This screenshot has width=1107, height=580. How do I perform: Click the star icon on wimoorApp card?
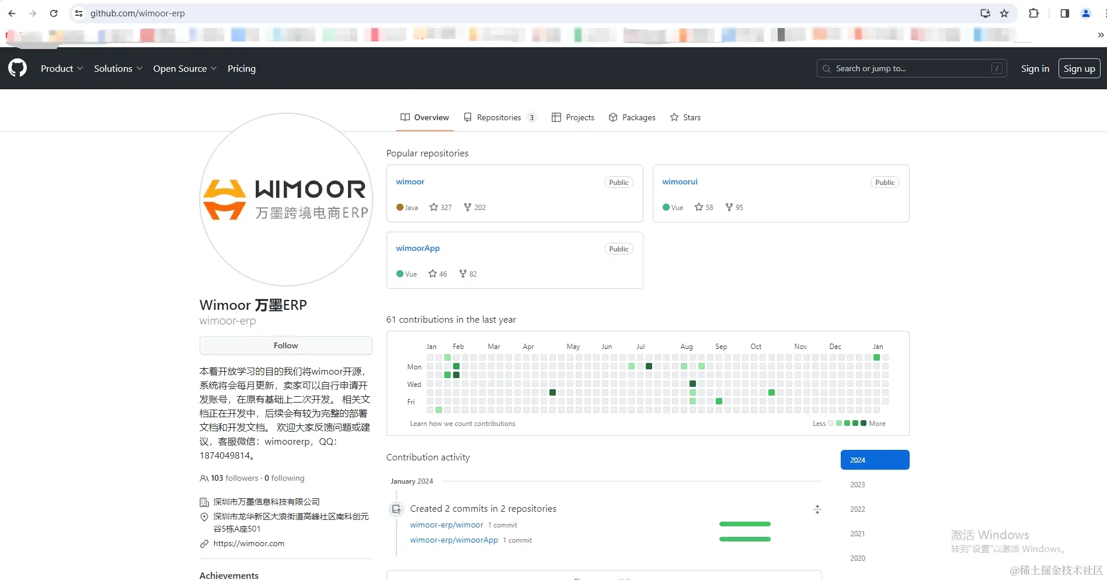coord(433,274)
